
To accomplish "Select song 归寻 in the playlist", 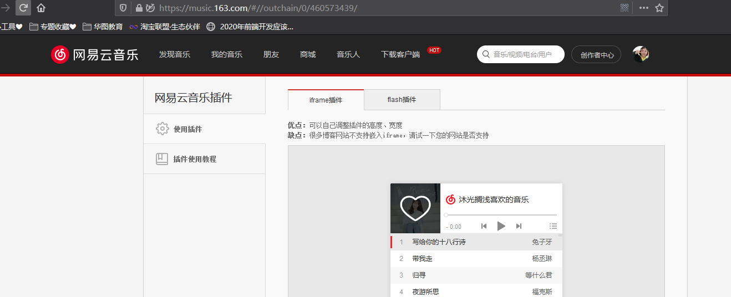I will (419, 275).
